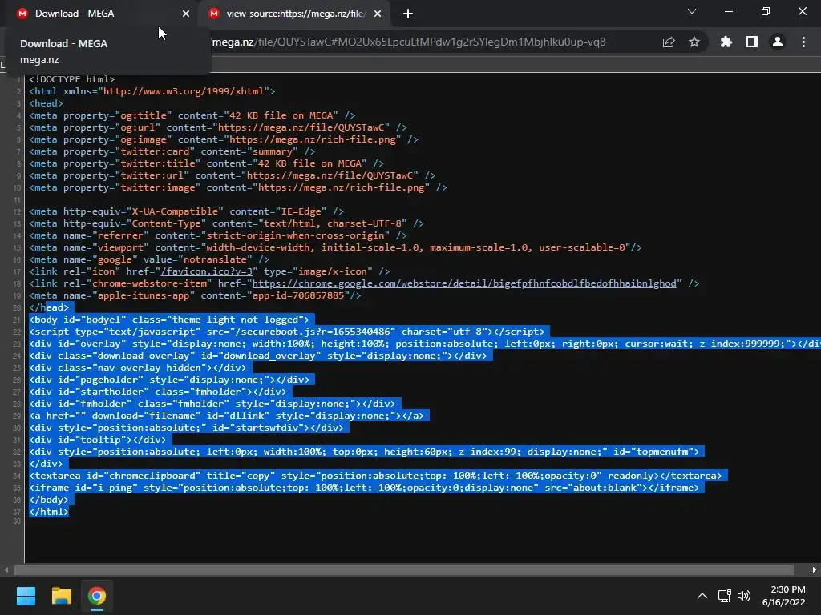This screenshot has width=821, height=615.
Task: Click the X-UA-Compatible meta line
Action: (186, 211)
